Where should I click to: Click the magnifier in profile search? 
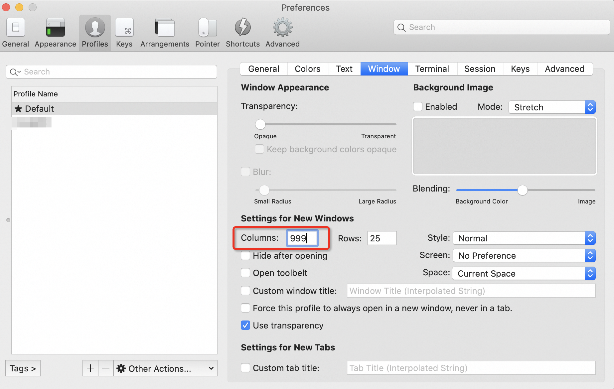[x=15, y=72]
